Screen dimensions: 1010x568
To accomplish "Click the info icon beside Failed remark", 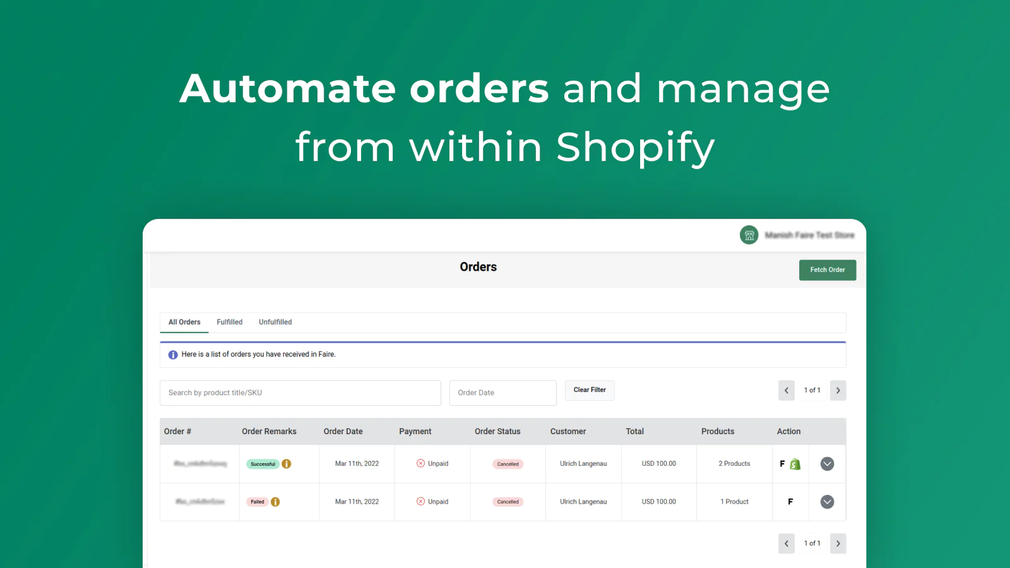I will [x=275, y=502].
